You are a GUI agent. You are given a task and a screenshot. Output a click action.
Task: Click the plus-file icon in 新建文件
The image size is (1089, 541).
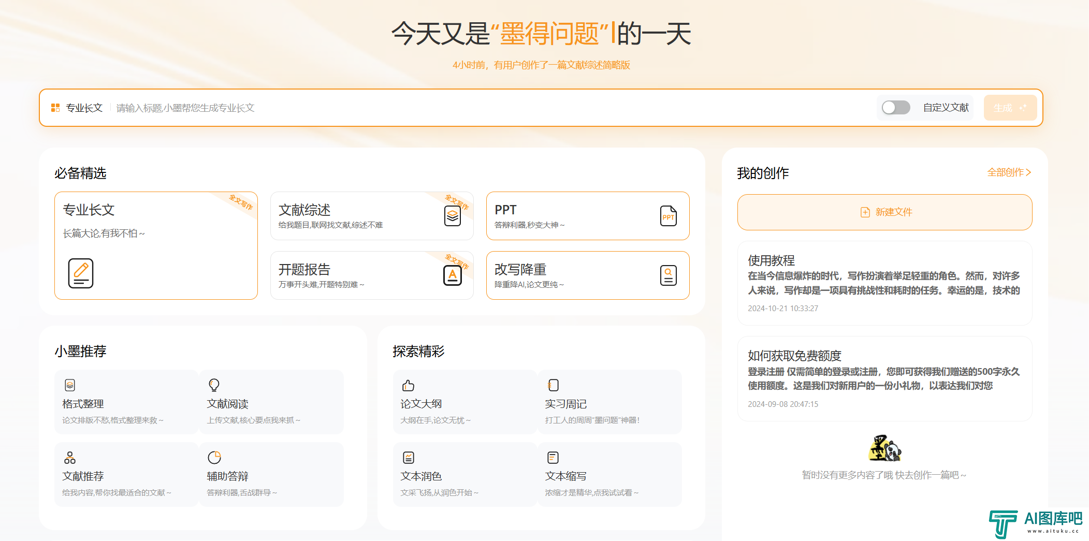tap(865, 212)
